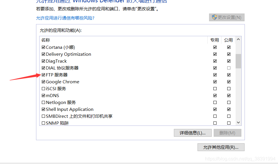
Task: Disable 公用 for Shell Input Application
Action: [x=229, y=109]
